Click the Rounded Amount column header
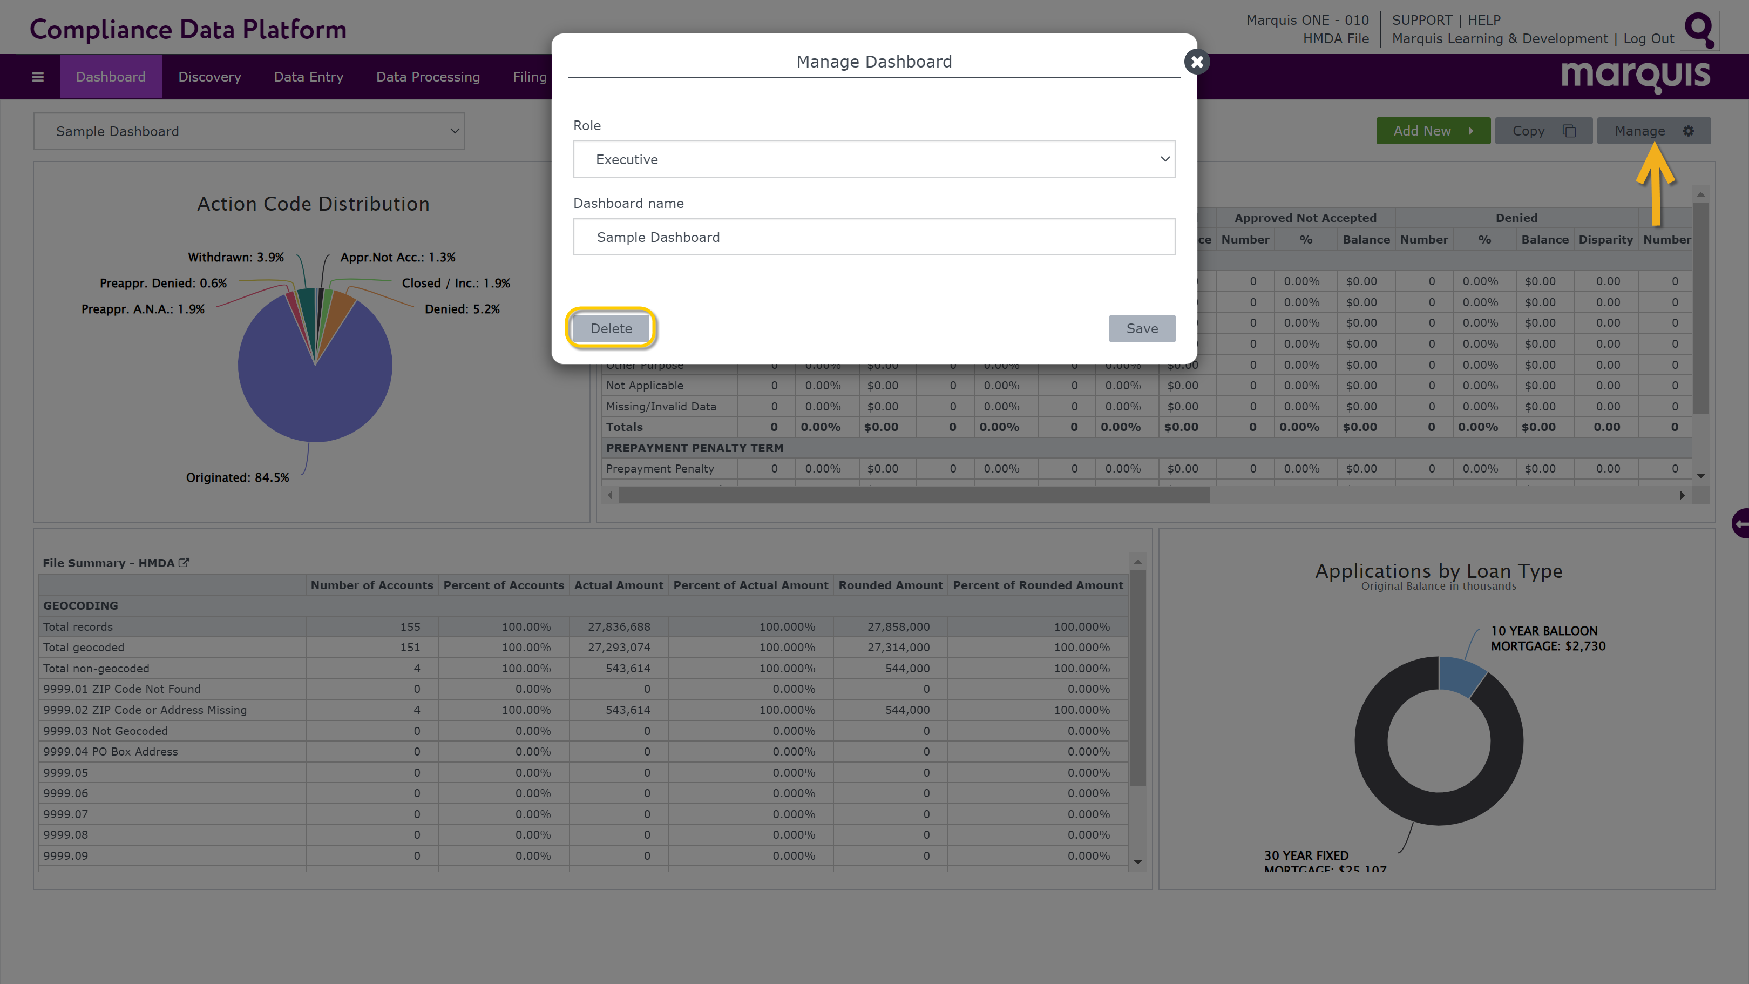This screenshot has height=984, width=1749. (891, 585)
